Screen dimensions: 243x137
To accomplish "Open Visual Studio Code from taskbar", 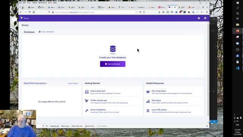I will click(238, 68).
